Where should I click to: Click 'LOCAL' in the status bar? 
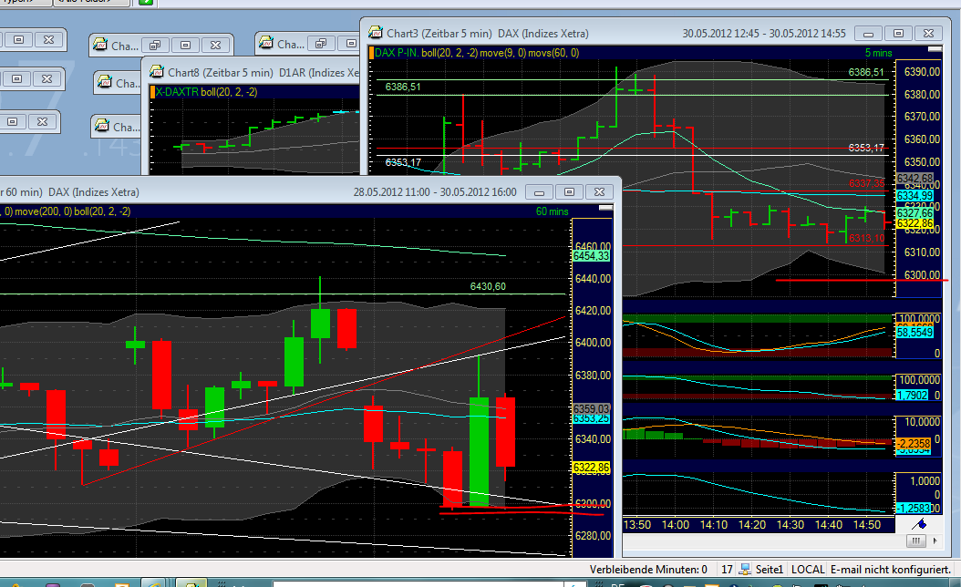(x=808, y=568)
